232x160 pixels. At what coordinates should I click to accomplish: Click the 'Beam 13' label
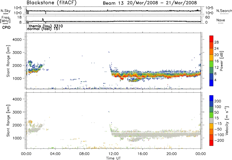click(113, 3)
